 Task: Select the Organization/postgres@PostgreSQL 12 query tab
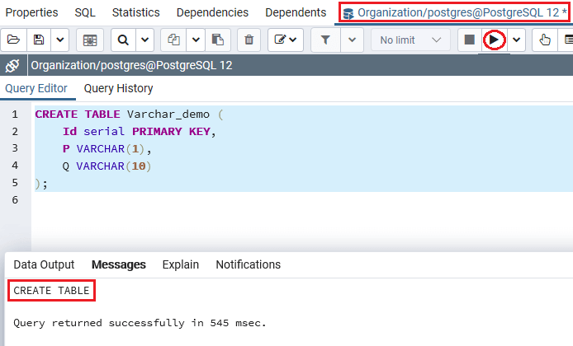click(x=454, y=12)
